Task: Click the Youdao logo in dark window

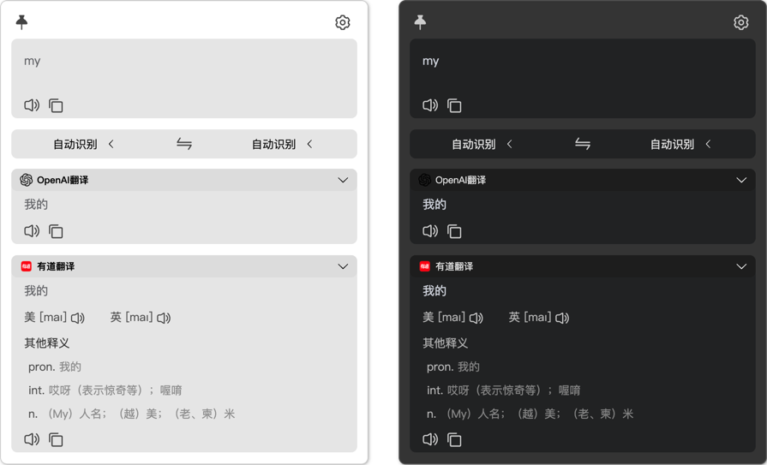Action: click(425, 266)
